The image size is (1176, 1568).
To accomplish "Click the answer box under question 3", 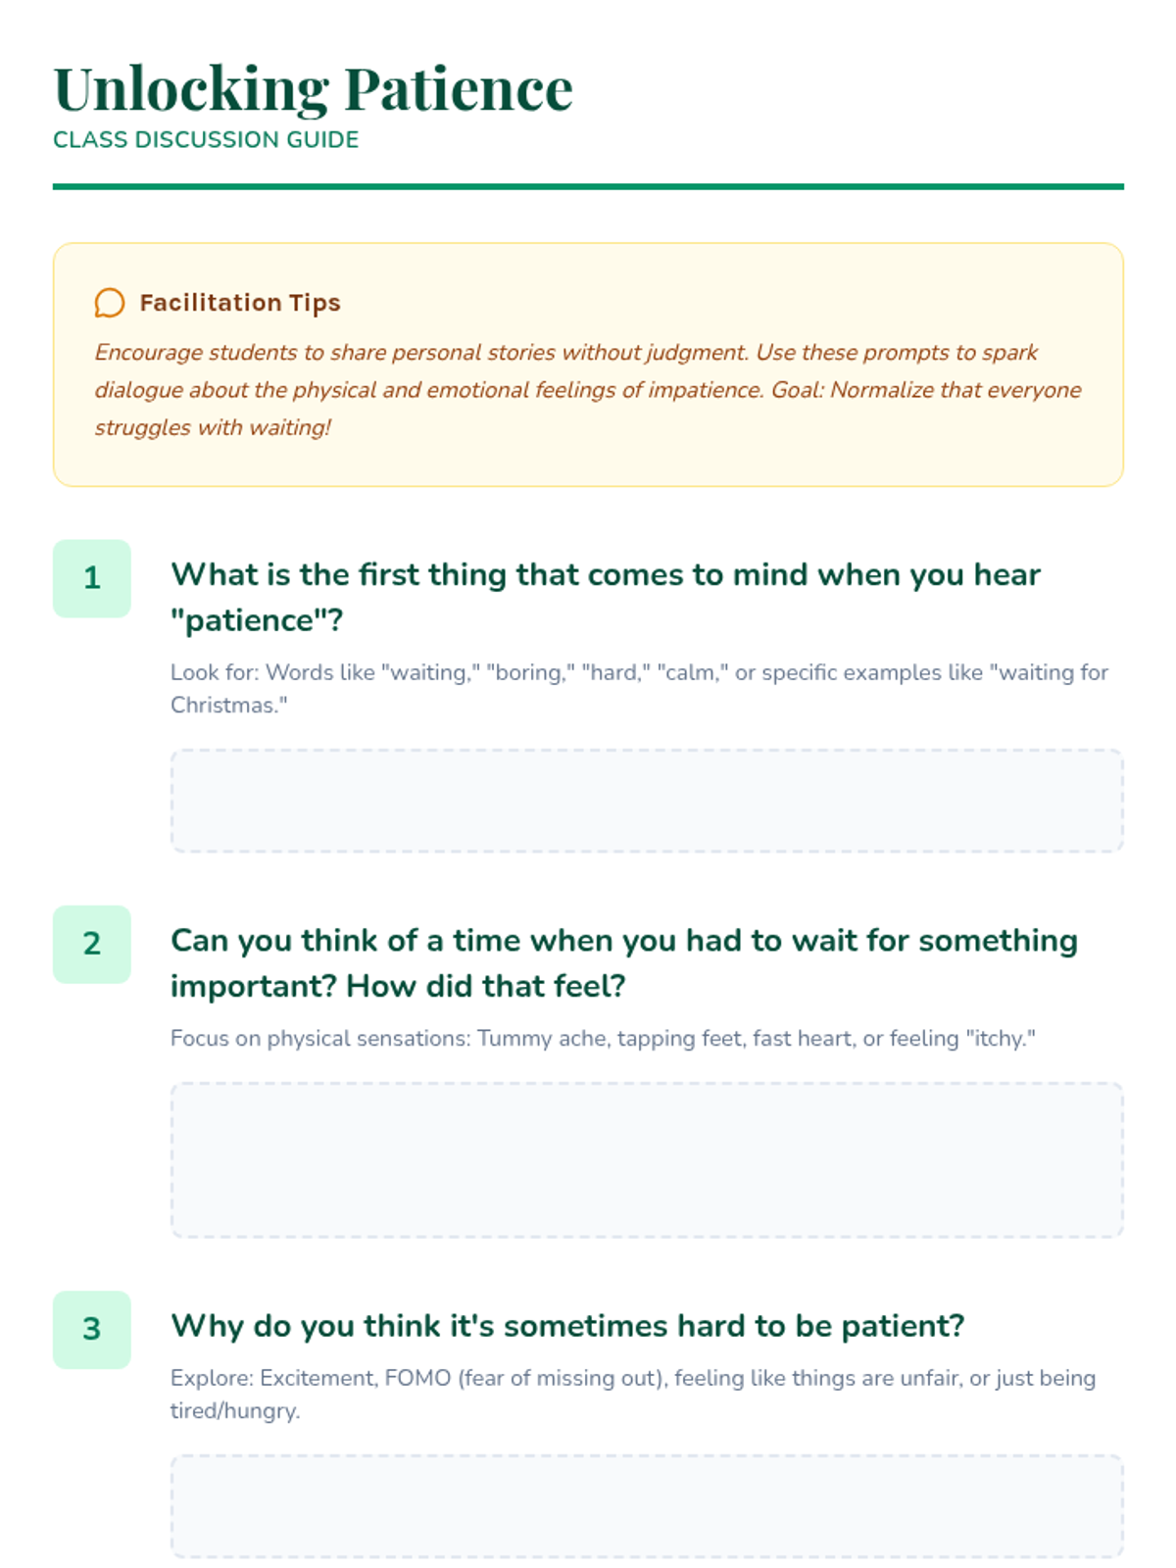I will (647, 1506).
